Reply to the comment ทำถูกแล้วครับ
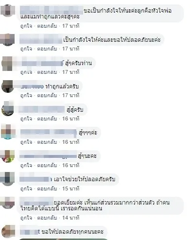 [x=47, y=95]
